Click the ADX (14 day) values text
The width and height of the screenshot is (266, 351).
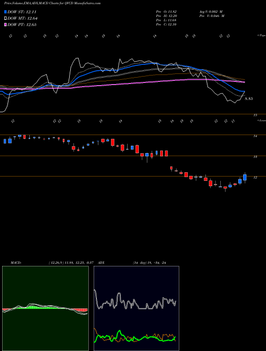pos(149,263)
